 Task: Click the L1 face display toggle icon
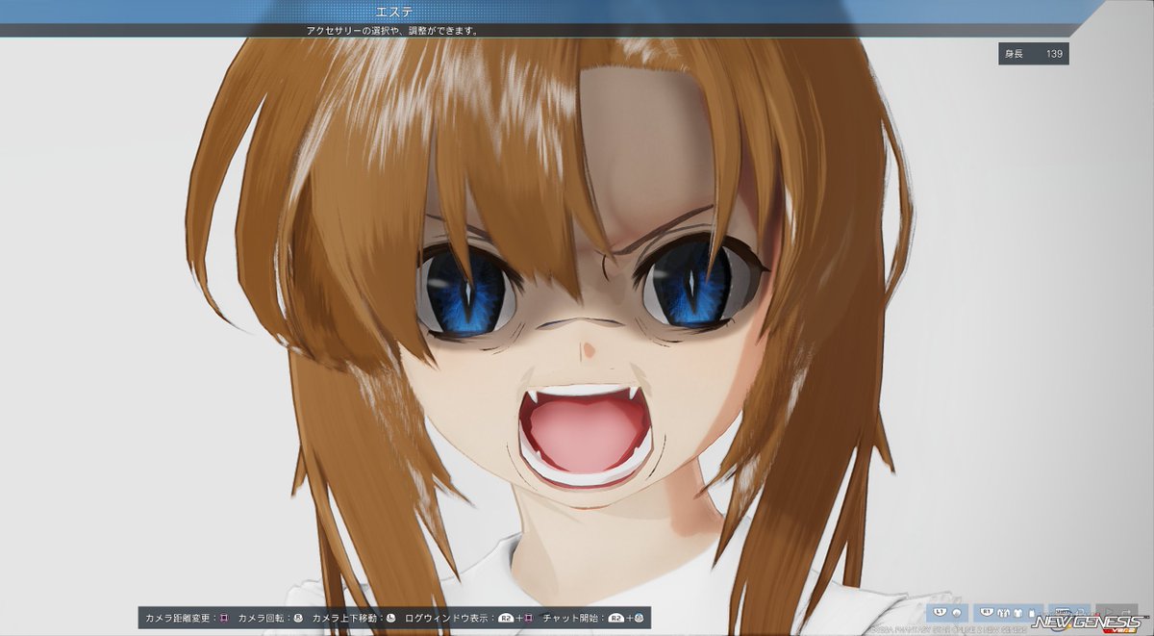pyautogui.click(x=939, y=612)
